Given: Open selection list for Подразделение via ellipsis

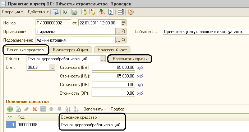Looking at the screenshot, I should (x=118, y=40).
